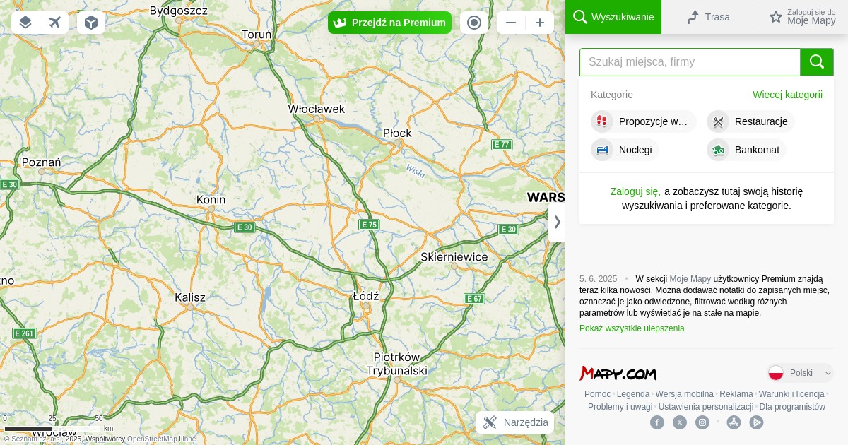Switch to the aerial airplane view
This screenshot has height=445, width=848.
click(54, 23)
